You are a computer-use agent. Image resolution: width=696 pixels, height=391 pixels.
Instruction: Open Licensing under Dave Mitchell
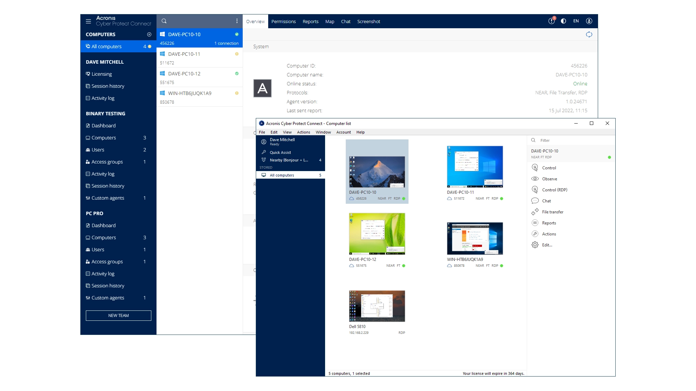point(101,74)
